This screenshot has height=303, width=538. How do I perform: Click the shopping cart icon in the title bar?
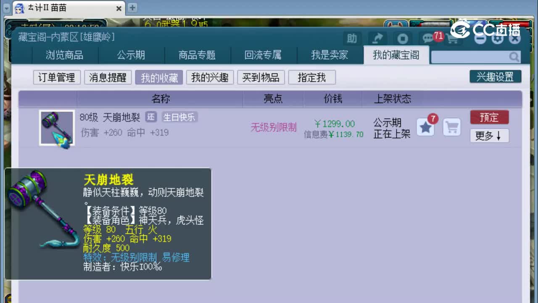452,38
